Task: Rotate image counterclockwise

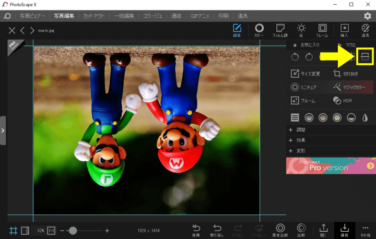Action: 295,57
